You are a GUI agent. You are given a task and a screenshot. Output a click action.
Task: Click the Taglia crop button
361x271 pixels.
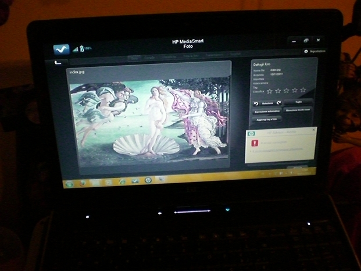click(298, 102)
